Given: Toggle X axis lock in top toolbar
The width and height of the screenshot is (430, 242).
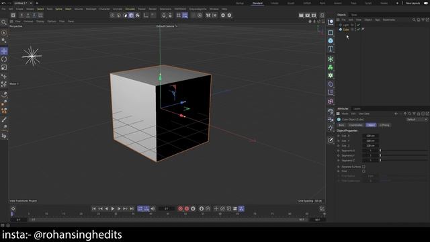Looking at the screenshot, I should pyautogui.click(x=21, y=15).
